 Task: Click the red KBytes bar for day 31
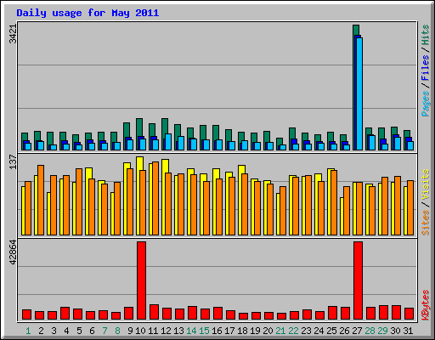tap(409, 314)
